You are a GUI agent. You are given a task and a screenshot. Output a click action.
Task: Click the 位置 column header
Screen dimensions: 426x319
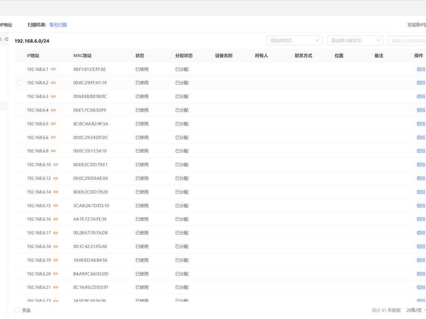pyautogui.click(x=339, y=55)
